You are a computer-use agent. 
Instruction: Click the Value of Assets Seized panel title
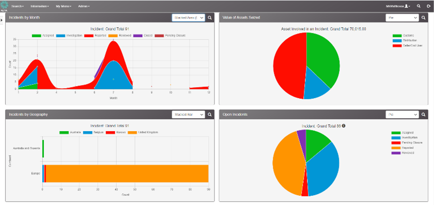click(241, 18)
